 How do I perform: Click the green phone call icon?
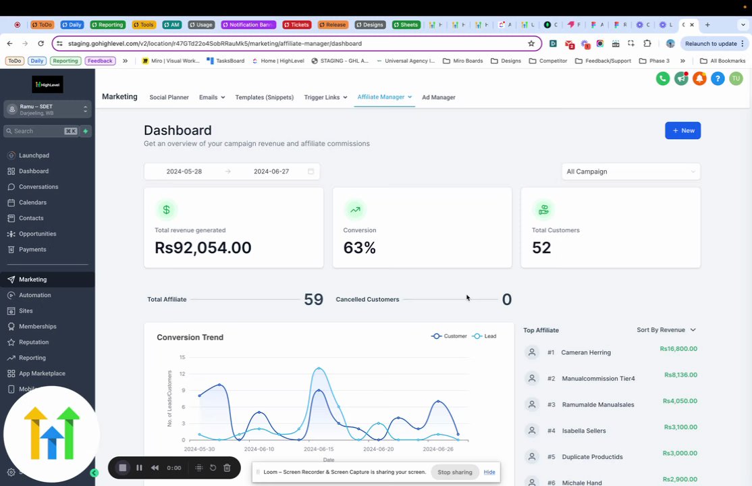click(663, 79)
